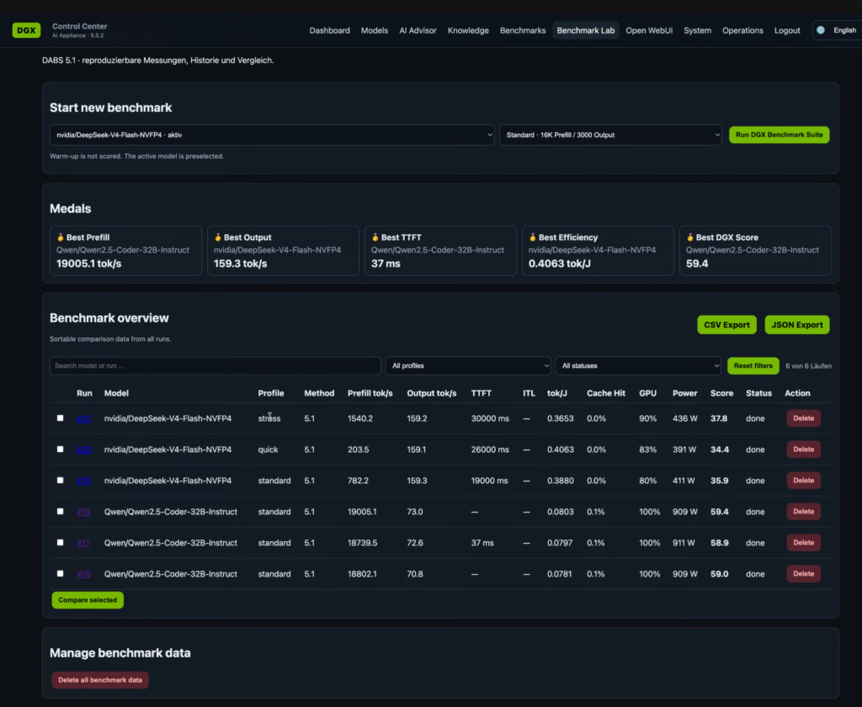Click the CSV Export button
This screenshot has width=862, height=707.
tap(726, 325)
